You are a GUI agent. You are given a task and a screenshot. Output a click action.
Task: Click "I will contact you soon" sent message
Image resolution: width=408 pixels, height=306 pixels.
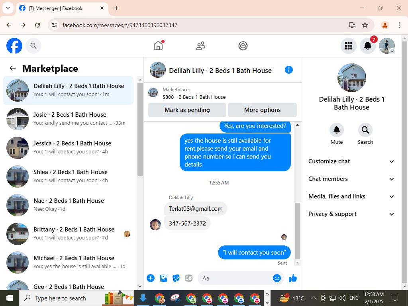(x=254, y=252)
